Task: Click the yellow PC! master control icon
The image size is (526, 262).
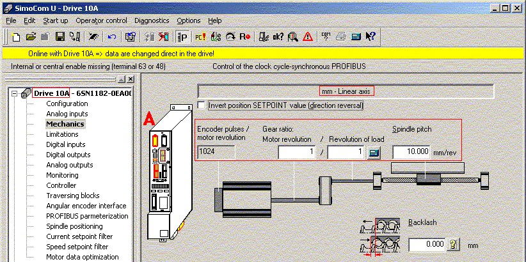Action: [200, 36]
